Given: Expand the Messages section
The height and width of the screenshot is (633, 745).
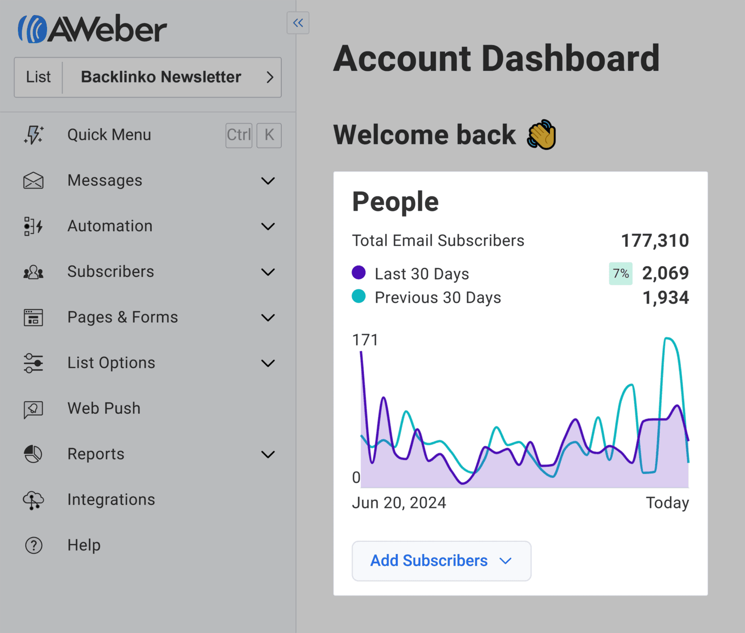Looking at the screenshot, I should click(268, 180).
